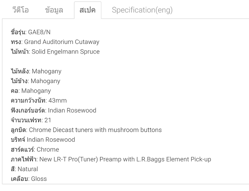The width and height of the screenshot is (249, 191).
Task: Click the ไม้ข้าง Mahogany line
Action: [36, 81]
